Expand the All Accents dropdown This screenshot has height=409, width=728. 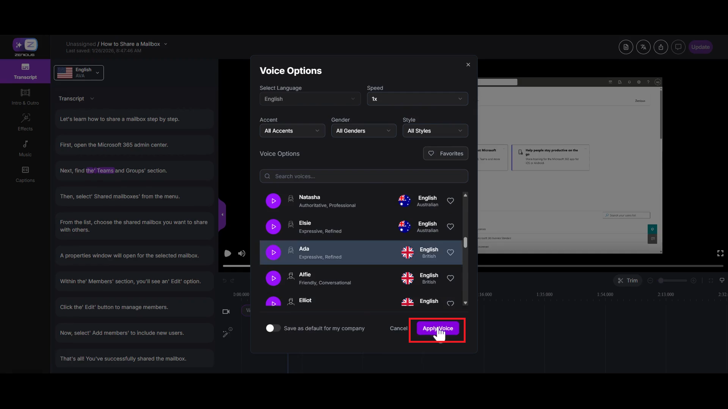(292, 131)
